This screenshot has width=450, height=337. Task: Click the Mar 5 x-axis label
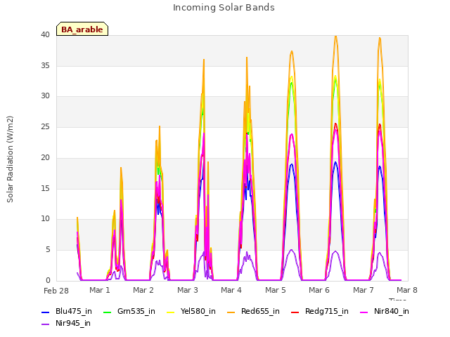(275, 290)
